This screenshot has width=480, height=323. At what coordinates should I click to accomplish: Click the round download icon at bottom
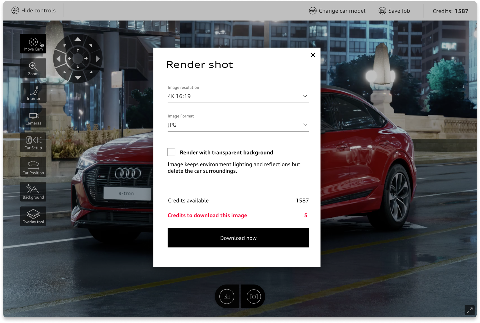[x=227, y=296]
